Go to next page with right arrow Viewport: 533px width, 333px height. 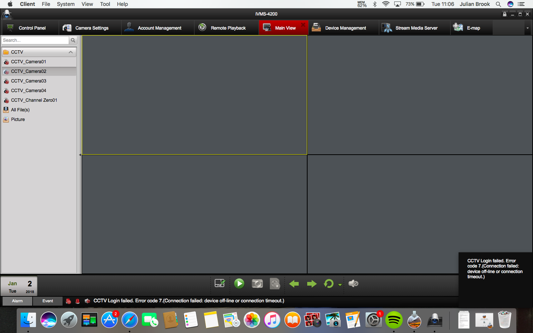coord(312,284)
